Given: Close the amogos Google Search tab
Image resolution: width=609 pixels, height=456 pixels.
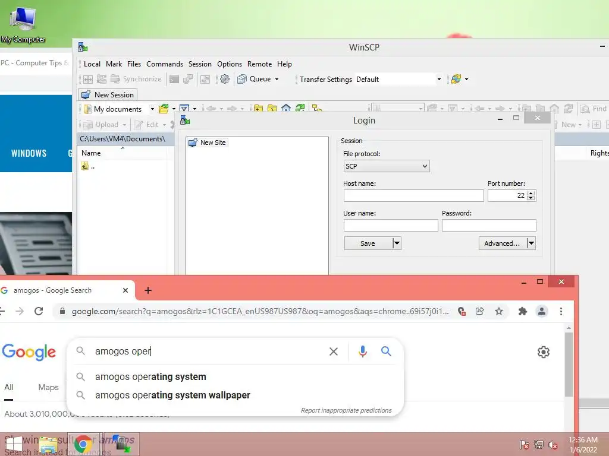Looking at the screenshot, I should (x=125, y=290).
